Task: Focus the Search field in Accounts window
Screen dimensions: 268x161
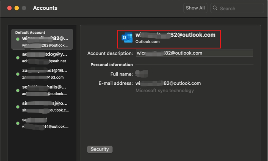Action: click(x=237, y=8)
